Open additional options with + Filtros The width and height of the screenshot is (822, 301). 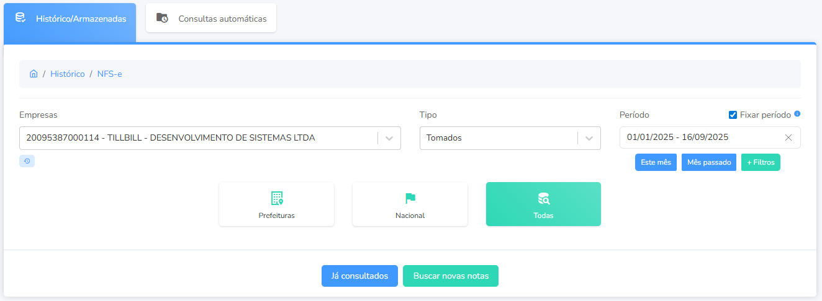click(x=761, y=162)
